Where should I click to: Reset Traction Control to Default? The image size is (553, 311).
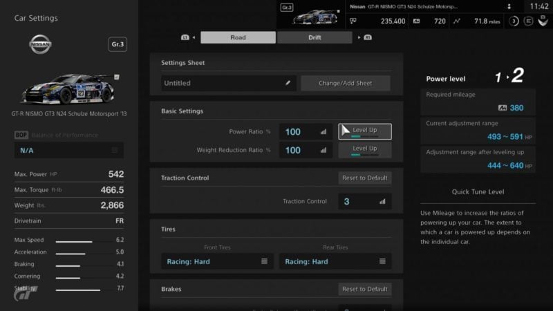365,178
